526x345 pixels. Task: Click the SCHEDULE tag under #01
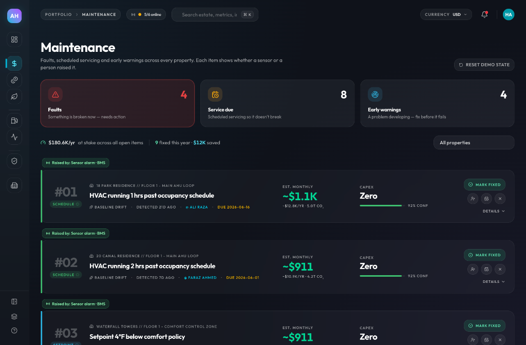pyautogui.click(x=66, y=204)
